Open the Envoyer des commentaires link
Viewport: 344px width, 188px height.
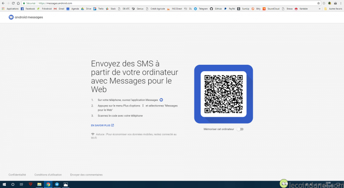click(x=86, y=175)
